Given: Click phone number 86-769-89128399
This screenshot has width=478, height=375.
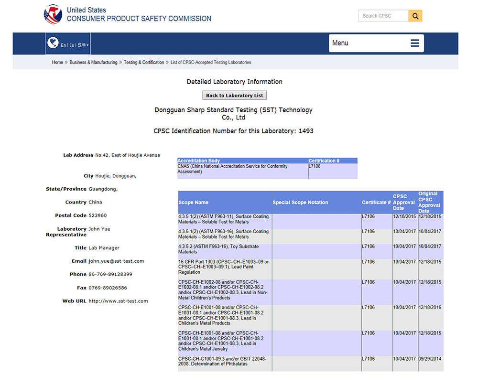Looking at the screenshot, I should pyautogui.click(x=110, y=274).
